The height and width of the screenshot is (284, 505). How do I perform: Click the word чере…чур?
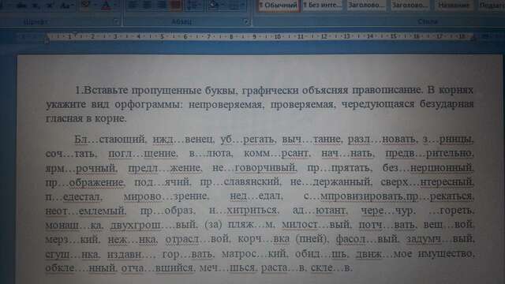click(388, 211)
